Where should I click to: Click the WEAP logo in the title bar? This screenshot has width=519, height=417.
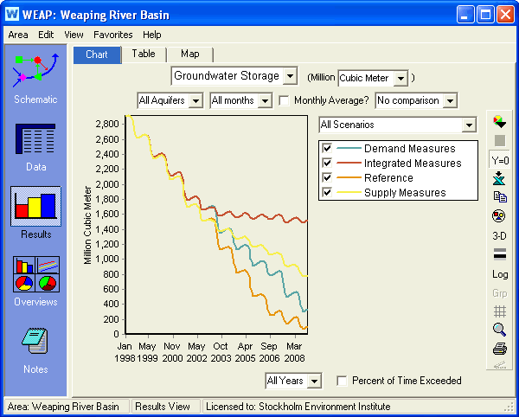click(12, 14)
